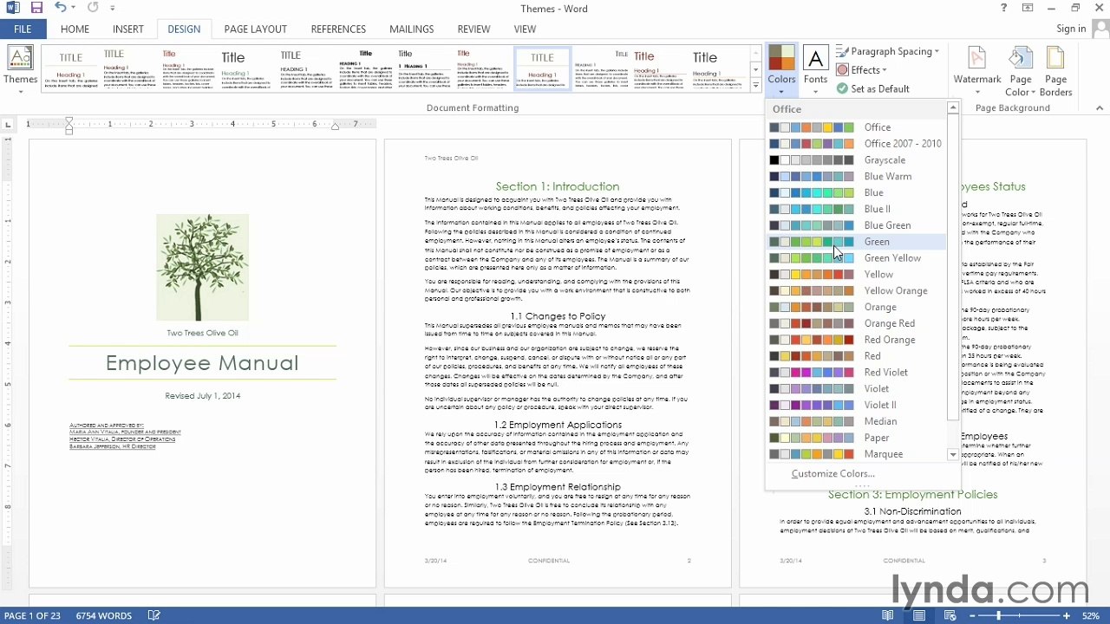Screen dimensions: 1110x624
Task: Switch to the MAILINGS tab
Action: click(411, 29)
